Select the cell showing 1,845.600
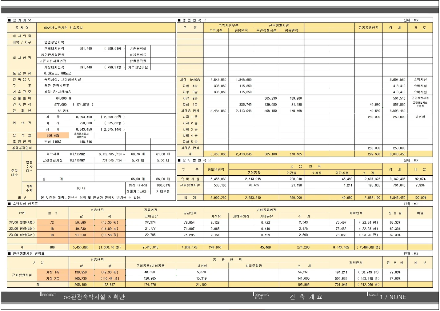Screen dimensions: 440x311 pyautogui.click(x=244, y=80)
